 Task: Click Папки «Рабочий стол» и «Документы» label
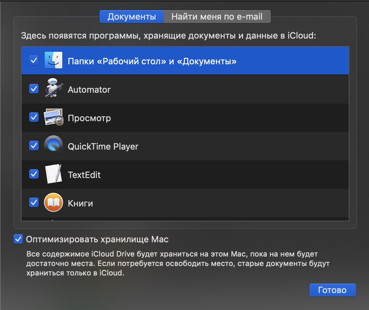tap(152, 61)
